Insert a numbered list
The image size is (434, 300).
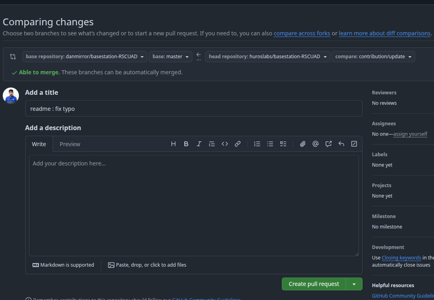tap(257, 144)
